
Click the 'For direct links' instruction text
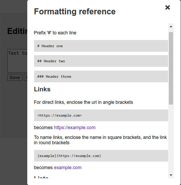(83, 102)
